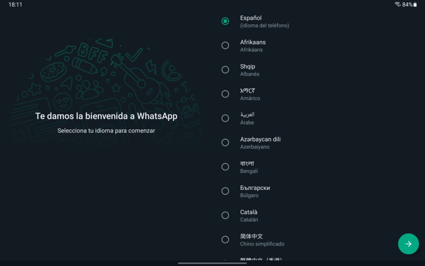The height and width of the screenshot is (266, 425).
Task: Tap the battery indicator icon
Action: tap(415, 5)
